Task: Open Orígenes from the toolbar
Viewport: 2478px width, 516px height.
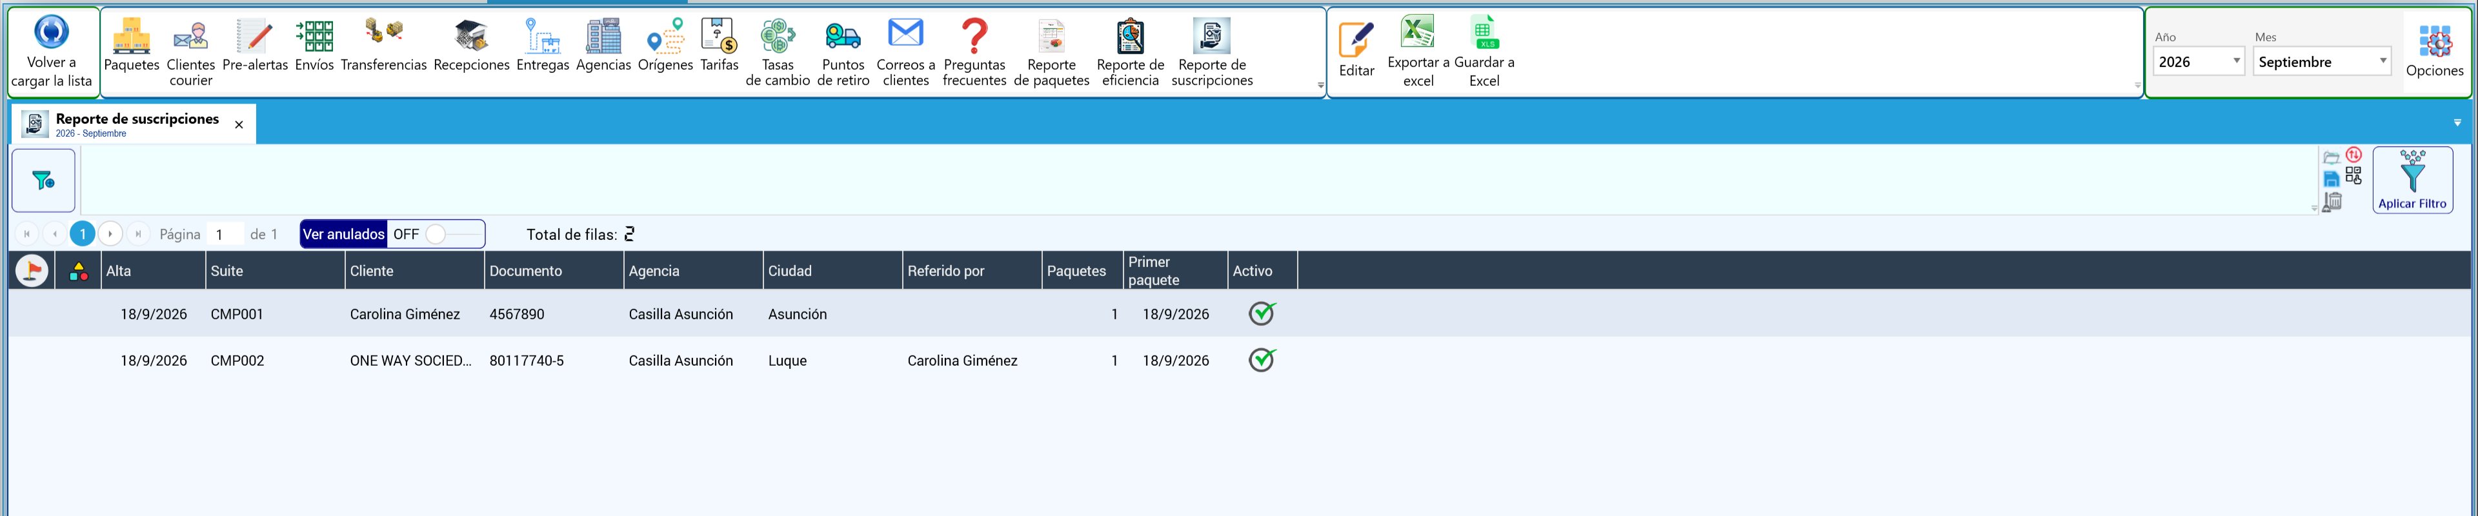Action: (x=666, y=45)
